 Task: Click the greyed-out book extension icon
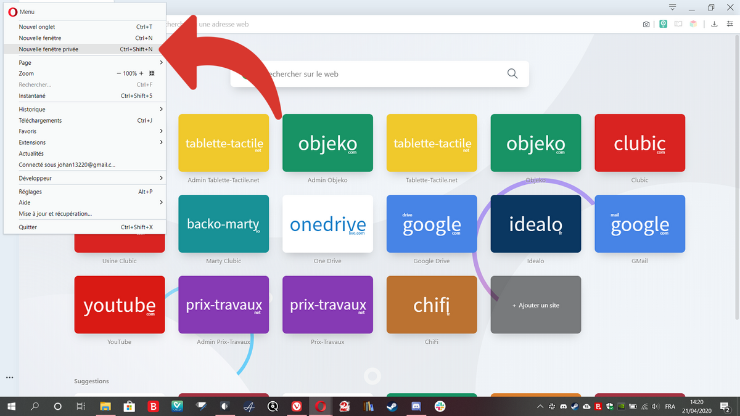coord(678,25)
